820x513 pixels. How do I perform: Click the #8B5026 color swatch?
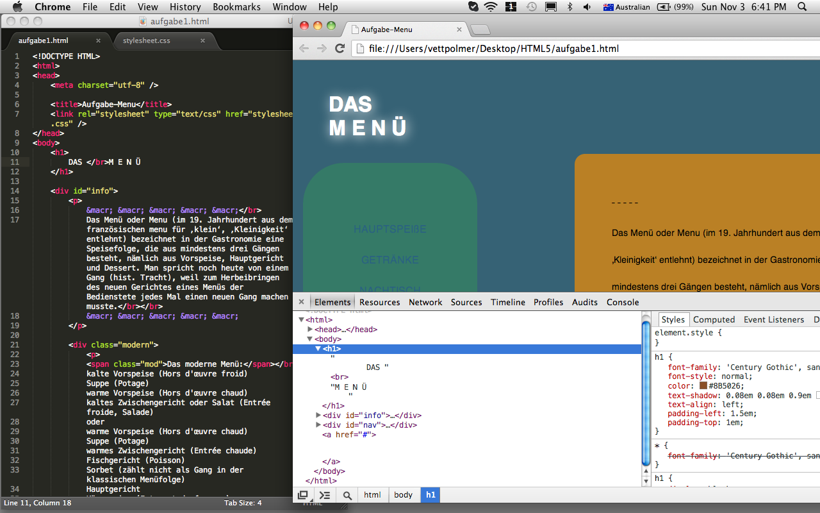click(x=703, y=386)
